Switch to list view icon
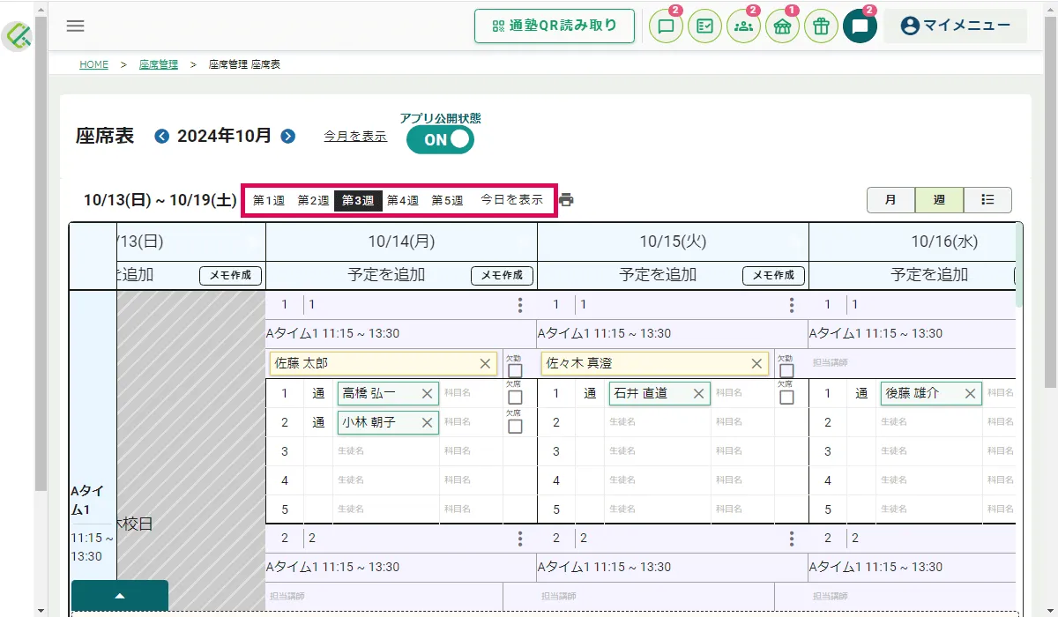Image resolution: width=1058 pixels, height=617 pixels. coord(987,200)
